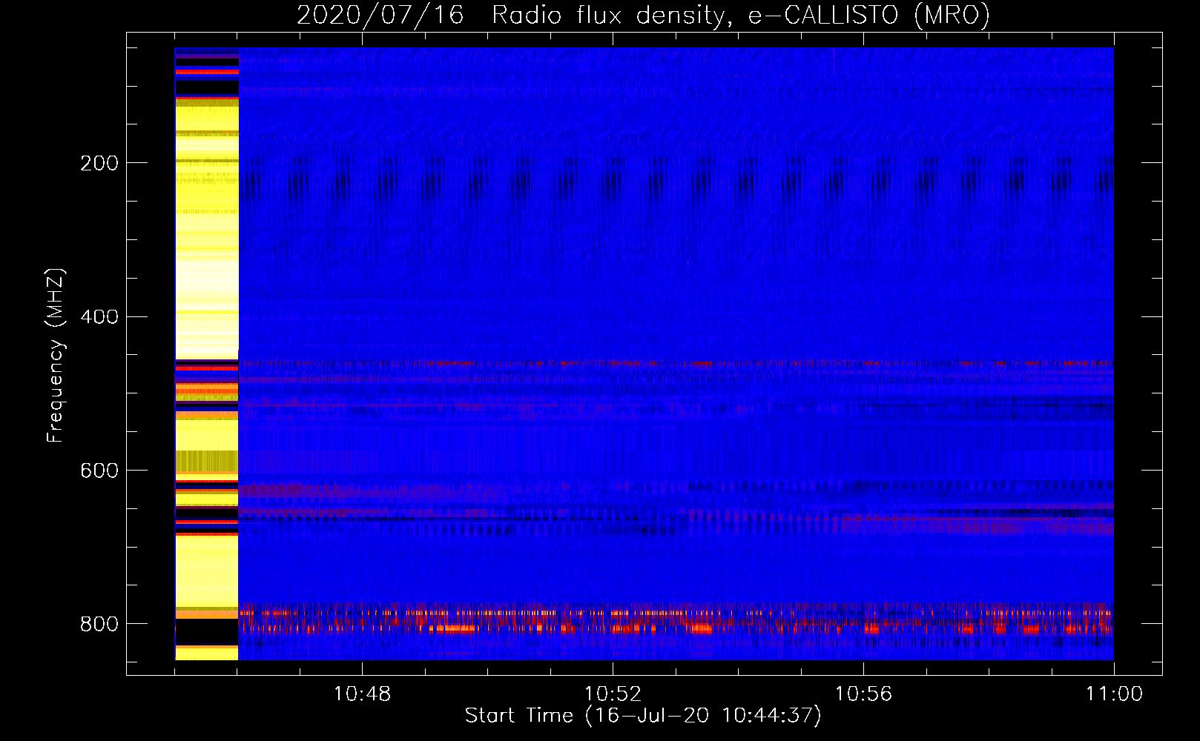
Task: Click the 10:52 time tick label
Action: click(x=613, y=694)
